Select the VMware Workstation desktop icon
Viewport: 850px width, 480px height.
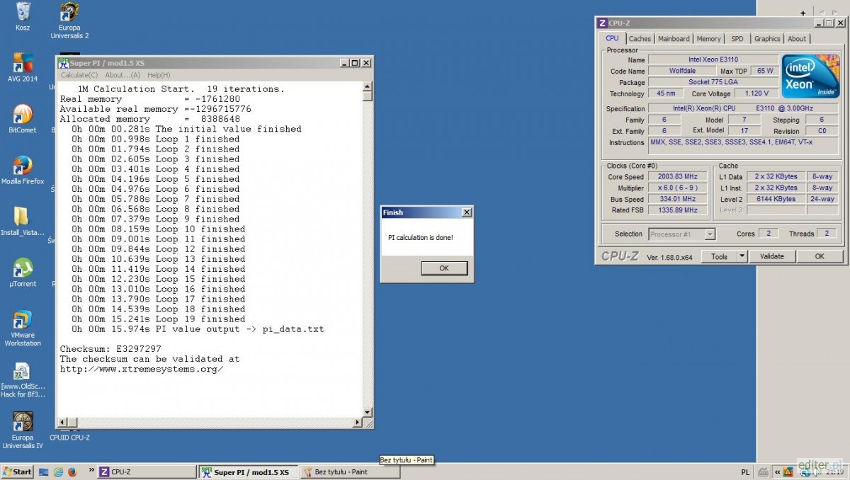(23, 328)
